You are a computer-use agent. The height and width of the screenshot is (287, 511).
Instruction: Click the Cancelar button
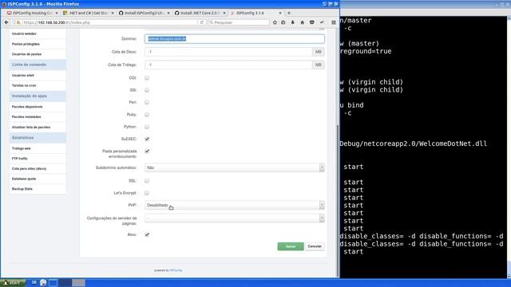pyautogui.click(x=315, y=246)
